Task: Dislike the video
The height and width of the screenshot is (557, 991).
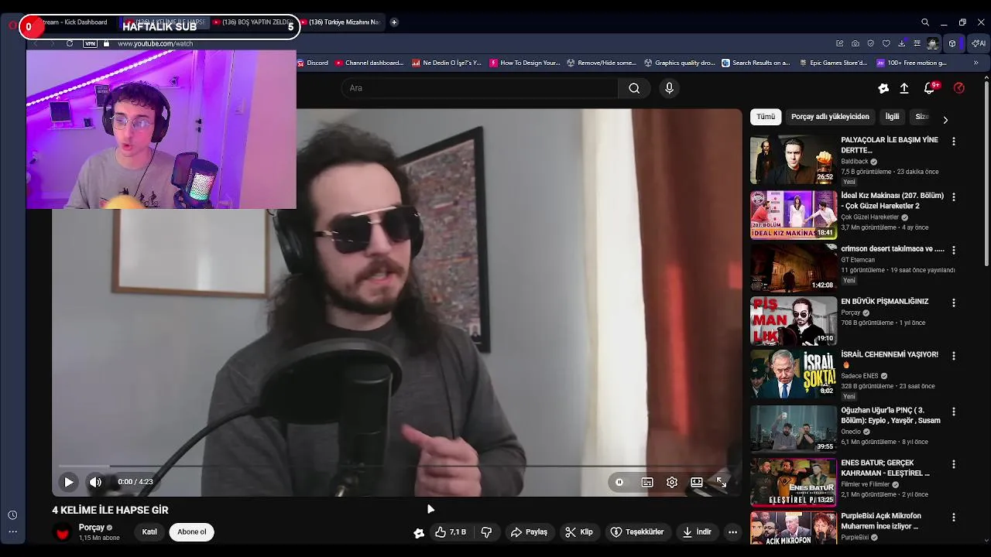Action: (486, 532)
